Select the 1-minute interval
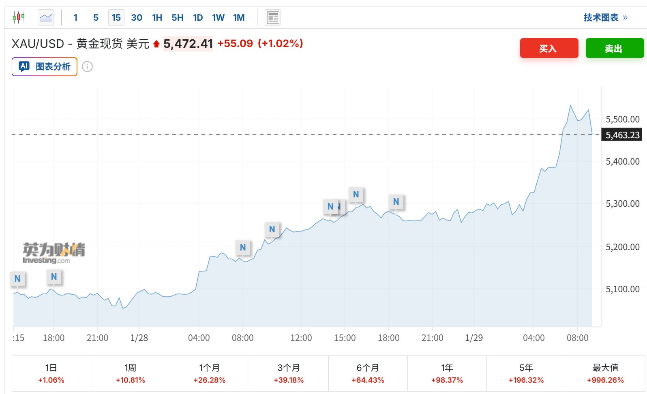The width and height of the screenshot is (647, 394). pyautogui.click(x=75, y=17)
